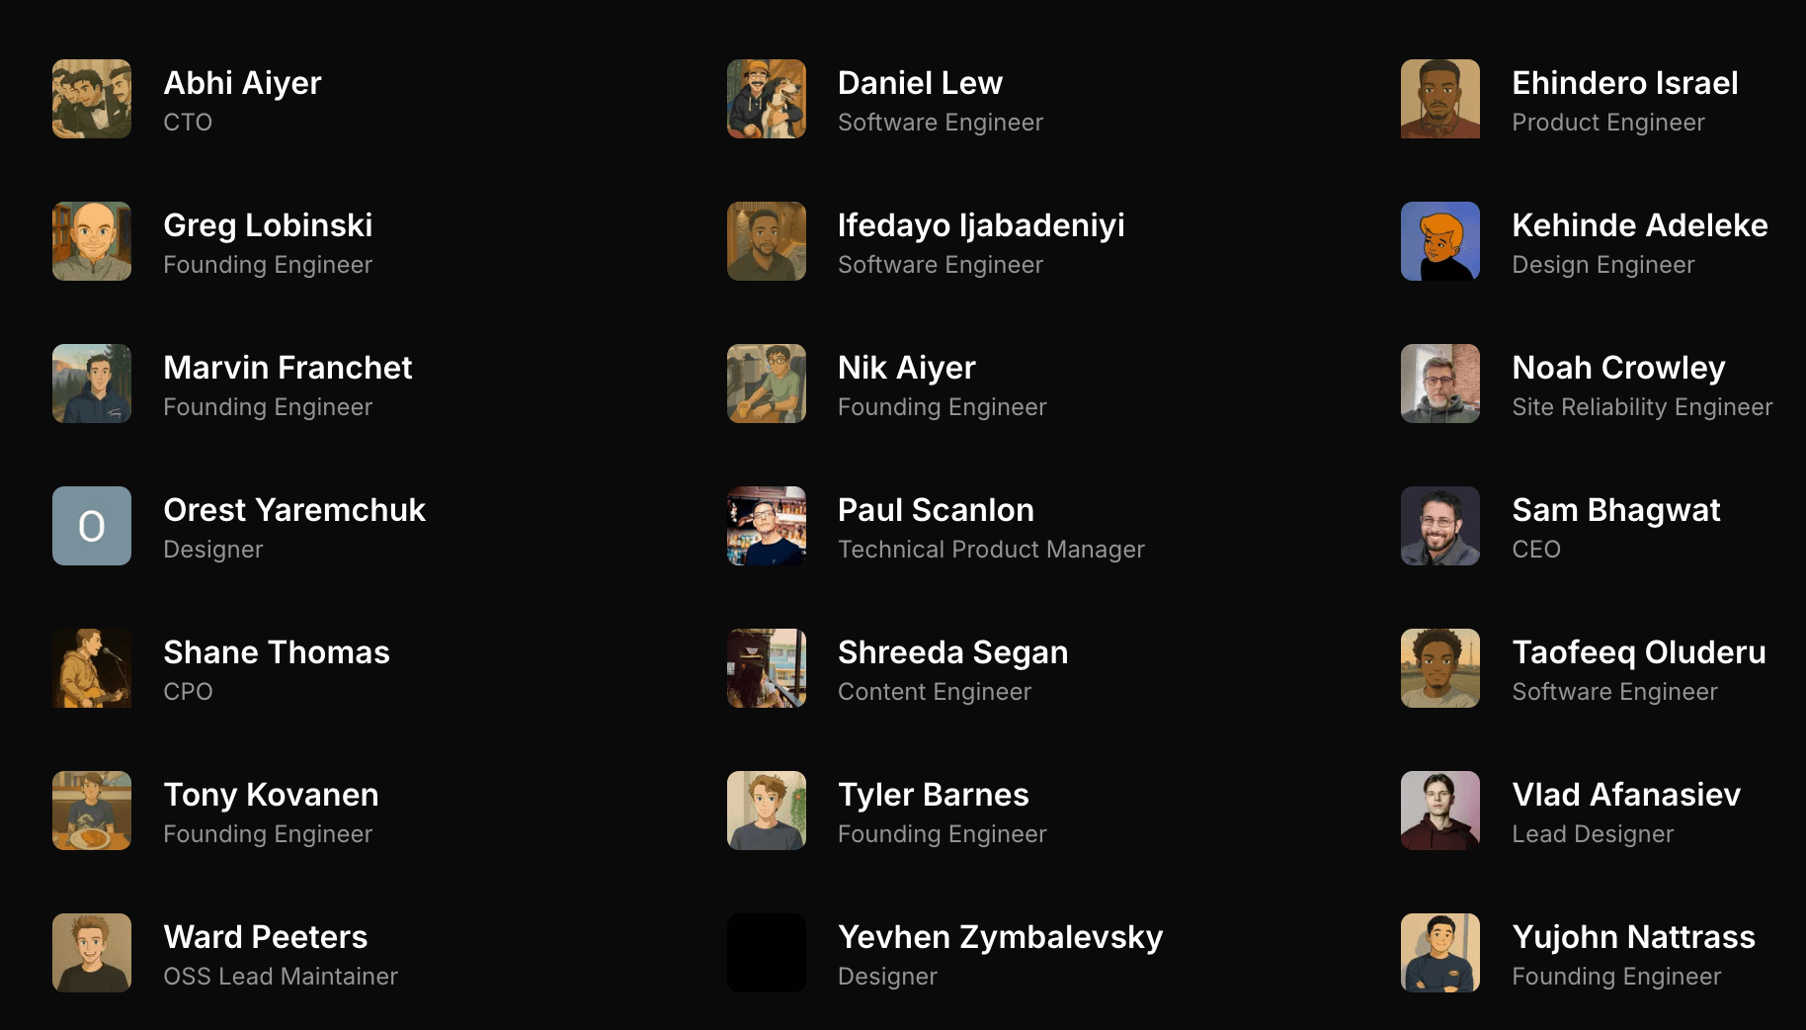Select Tyler Barnes's avatar image
Viewport: 1806px width, 1030px height.
[x=767, y=811]
